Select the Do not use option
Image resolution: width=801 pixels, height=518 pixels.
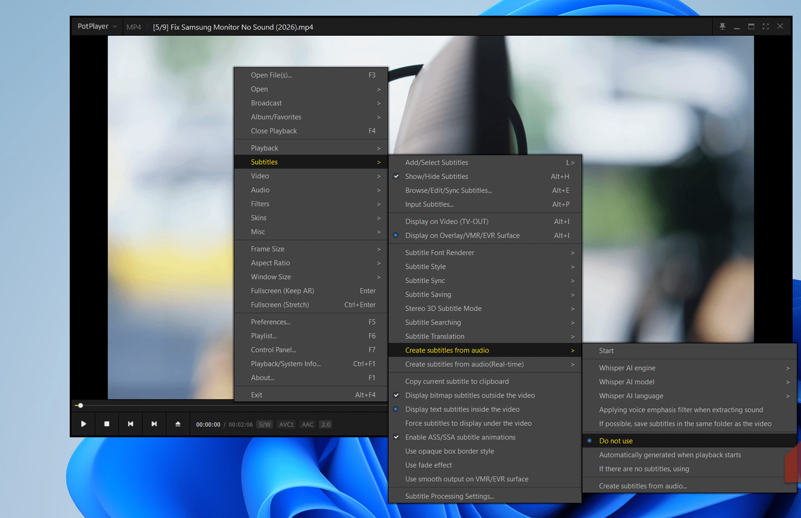point(689,441)
